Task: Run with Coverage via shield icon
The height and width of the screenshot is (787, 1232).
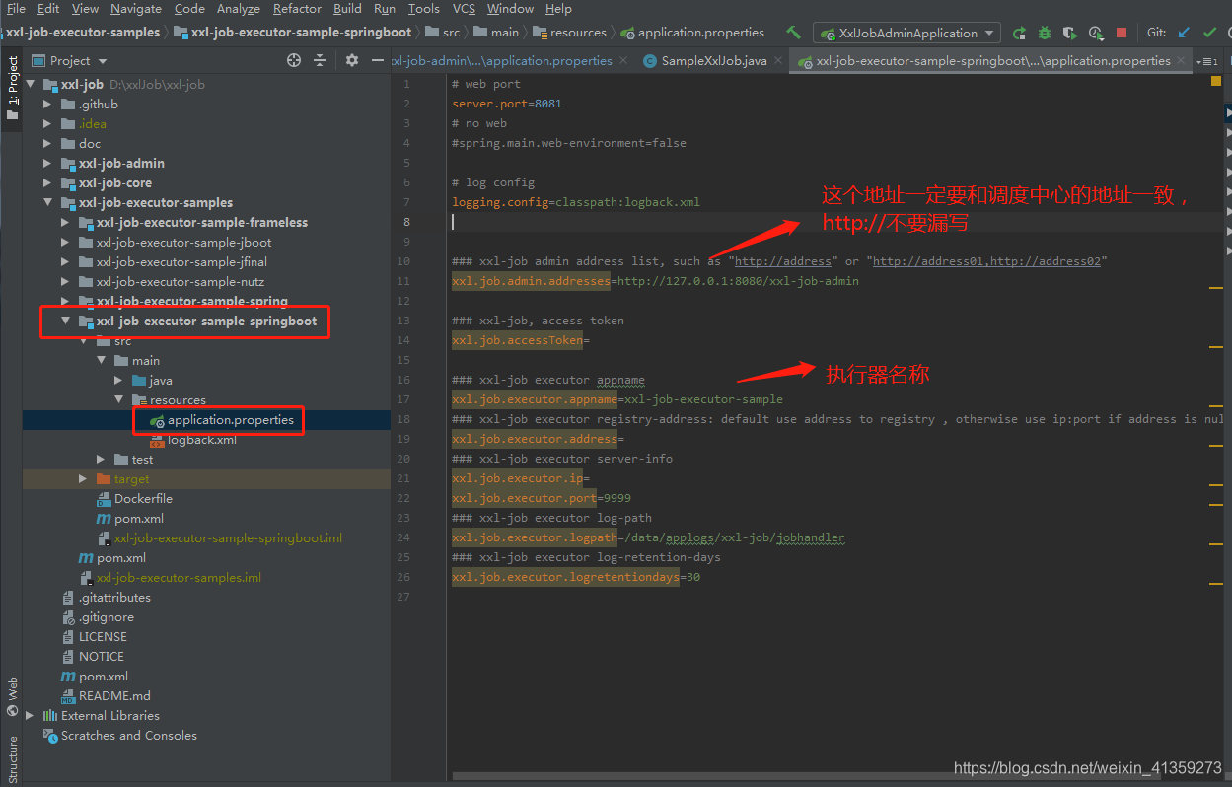Action: pyautogui.click(x=1069, y=33)
